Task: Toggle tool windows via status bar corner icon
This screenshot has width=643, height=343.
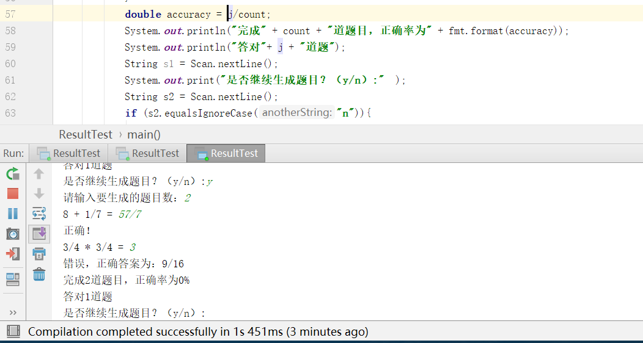Action: point(13,331)
